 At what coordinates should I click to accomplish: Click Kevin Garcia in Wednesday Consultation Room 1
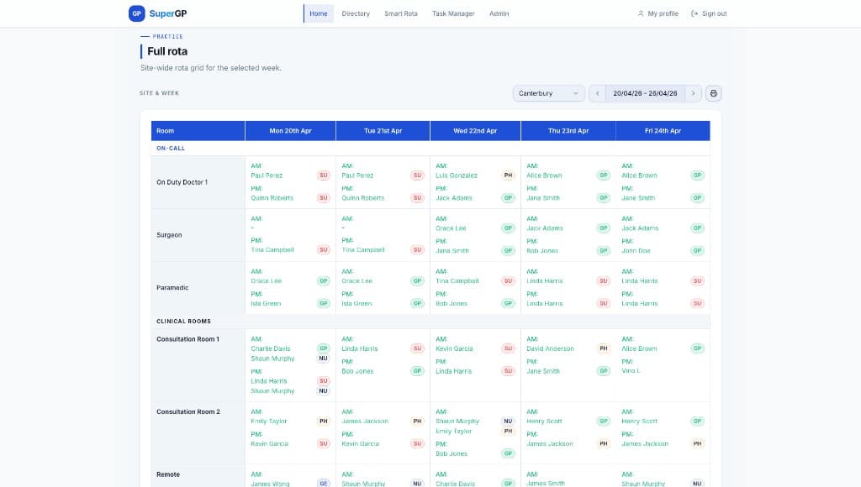click(454, 348)
